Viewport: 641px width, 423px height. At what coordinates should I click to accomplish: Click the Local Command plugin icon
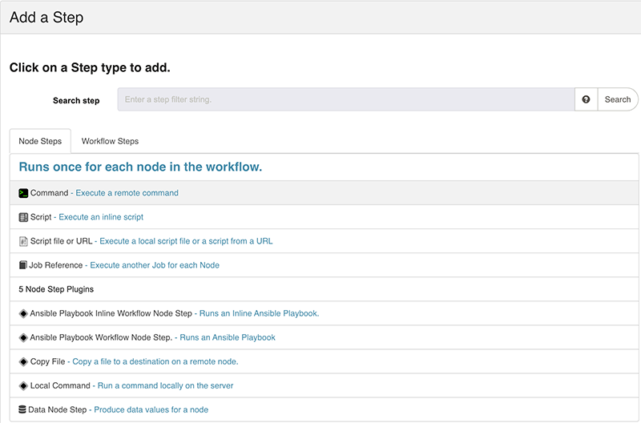point(23,386)
